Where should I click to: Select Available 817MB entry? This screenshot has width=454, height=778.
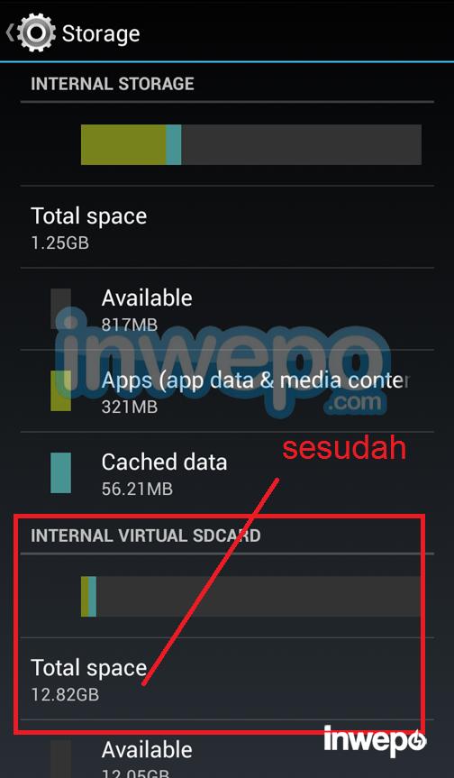227,308
